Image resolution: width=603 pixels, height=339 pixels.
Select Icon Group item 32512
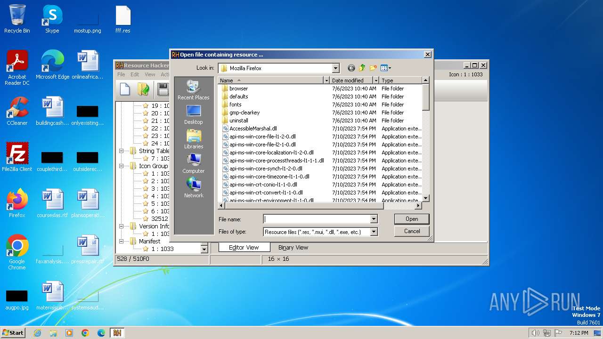[155, 219]
